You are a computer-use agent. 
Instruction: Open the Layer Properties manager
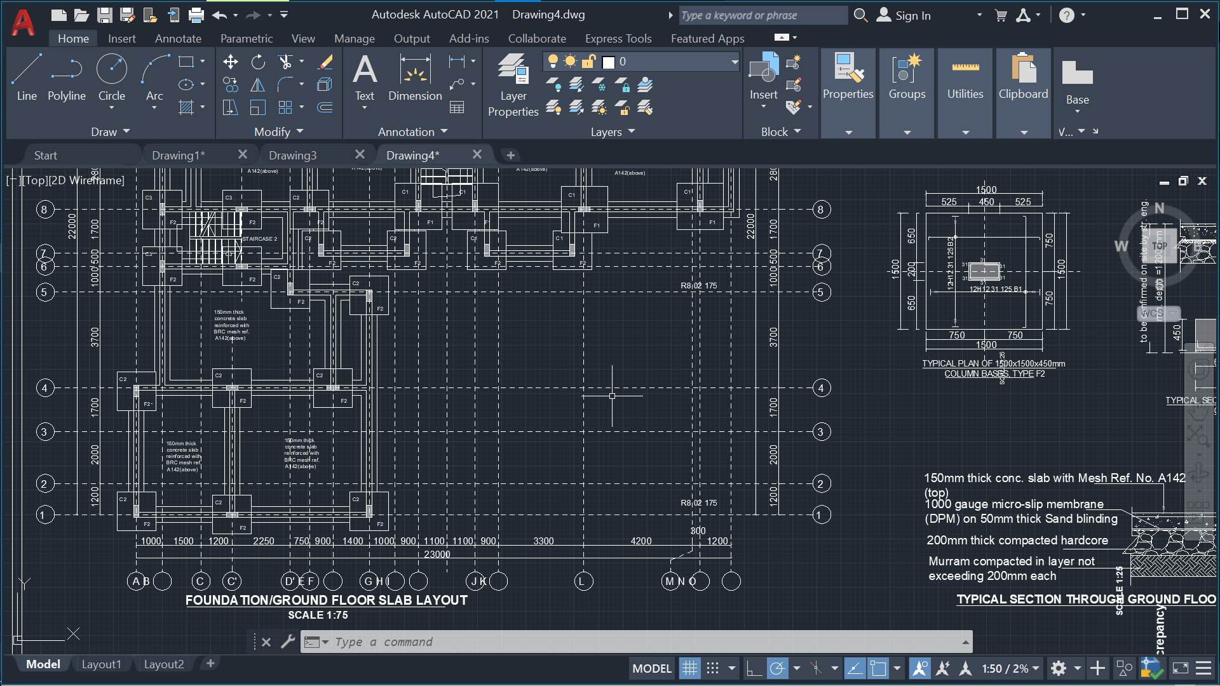tap(513, 83)
